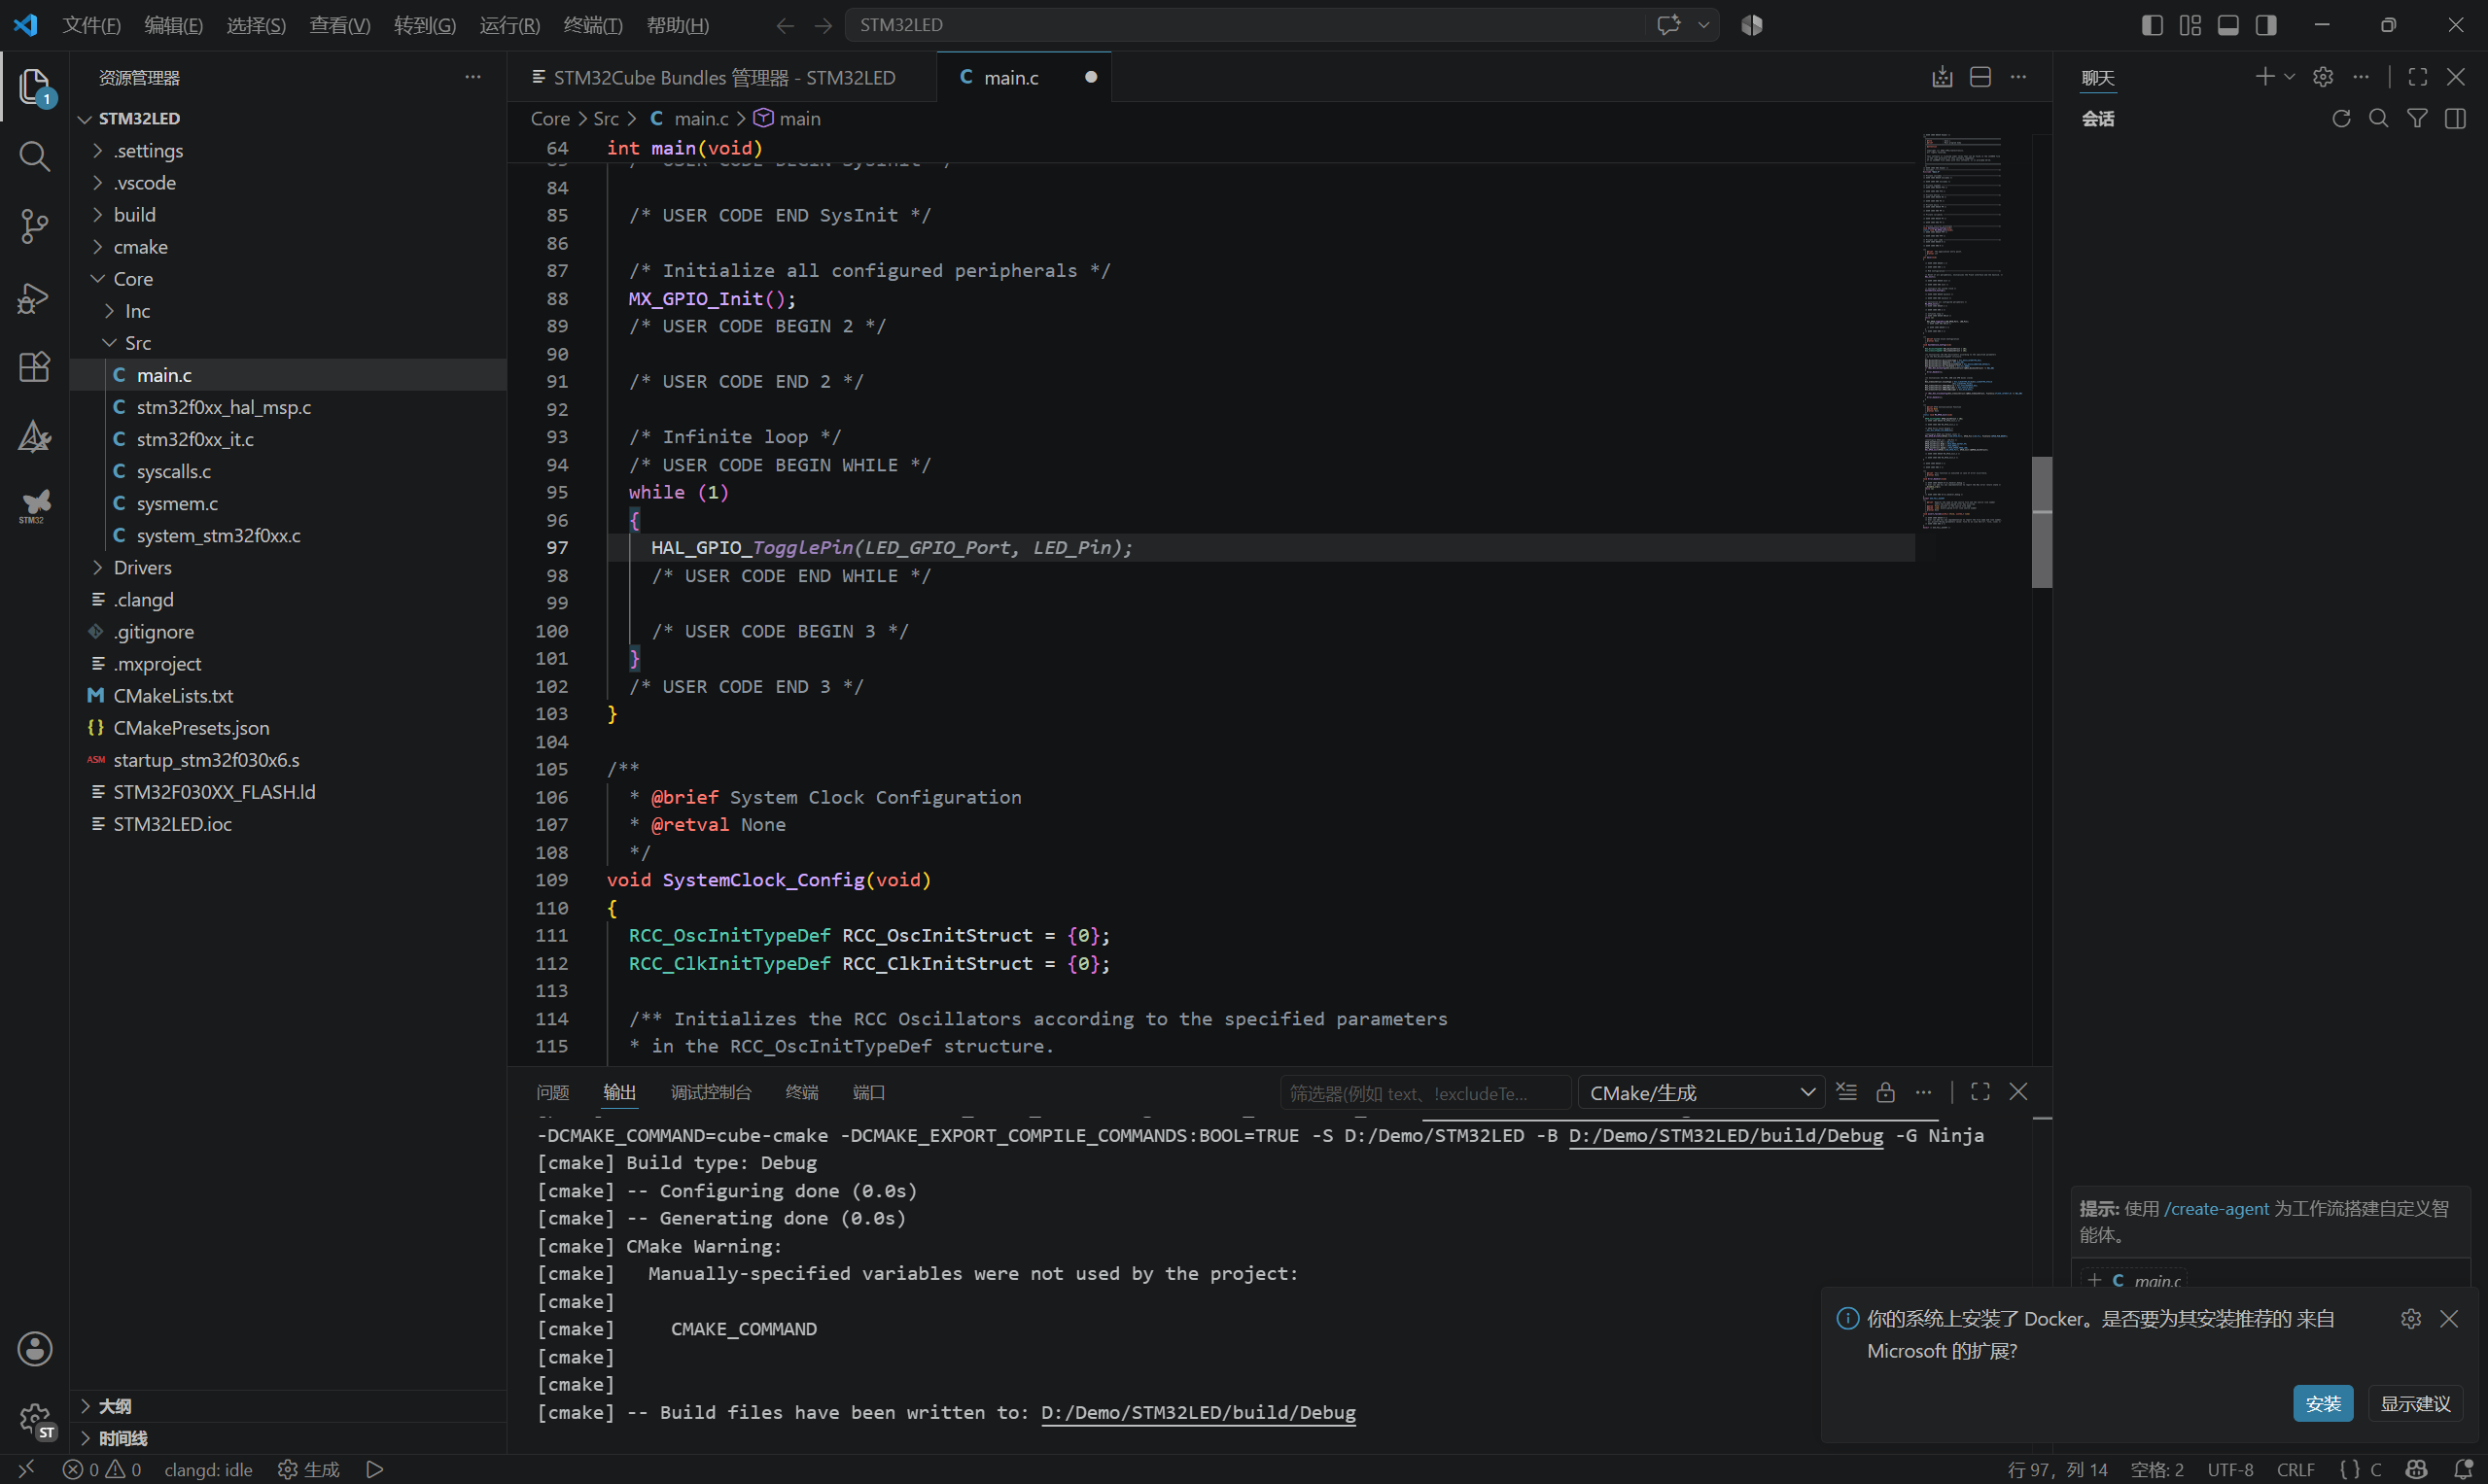This screenshot has width=2488, height=1484.
Task: Toggle output scroll lock
Action: [x=1885, y=1092]
